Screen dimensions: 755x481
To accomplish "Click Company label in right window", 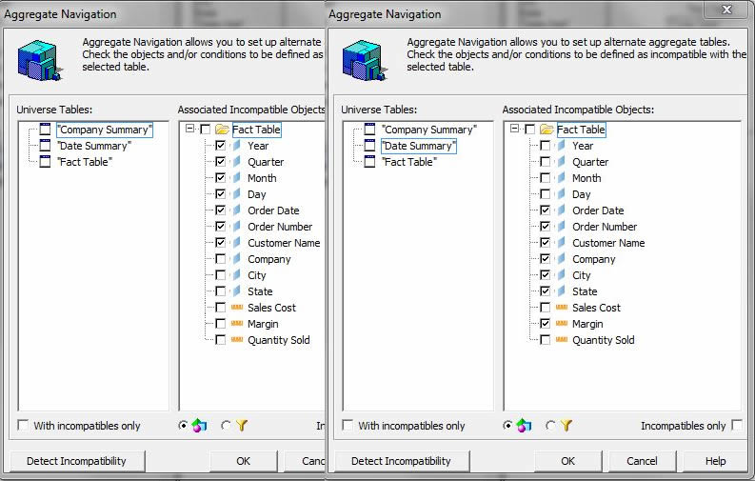I will click(594, 259).
